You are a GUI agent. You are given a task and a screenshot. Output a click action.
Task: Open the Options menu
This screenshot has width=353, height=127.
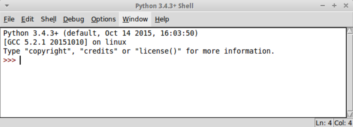[x=103, y=19]
